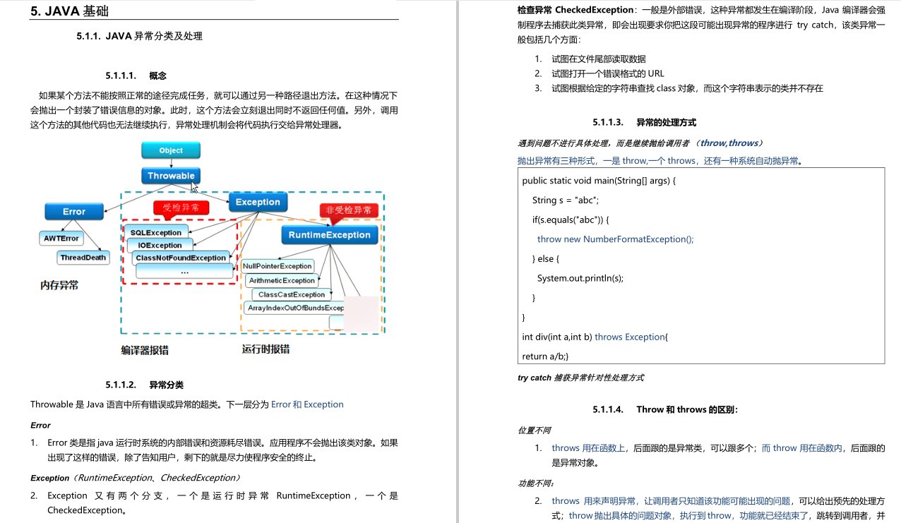Click the NullPointerException box
Screen dimensions: 901x523
(278, 266)
